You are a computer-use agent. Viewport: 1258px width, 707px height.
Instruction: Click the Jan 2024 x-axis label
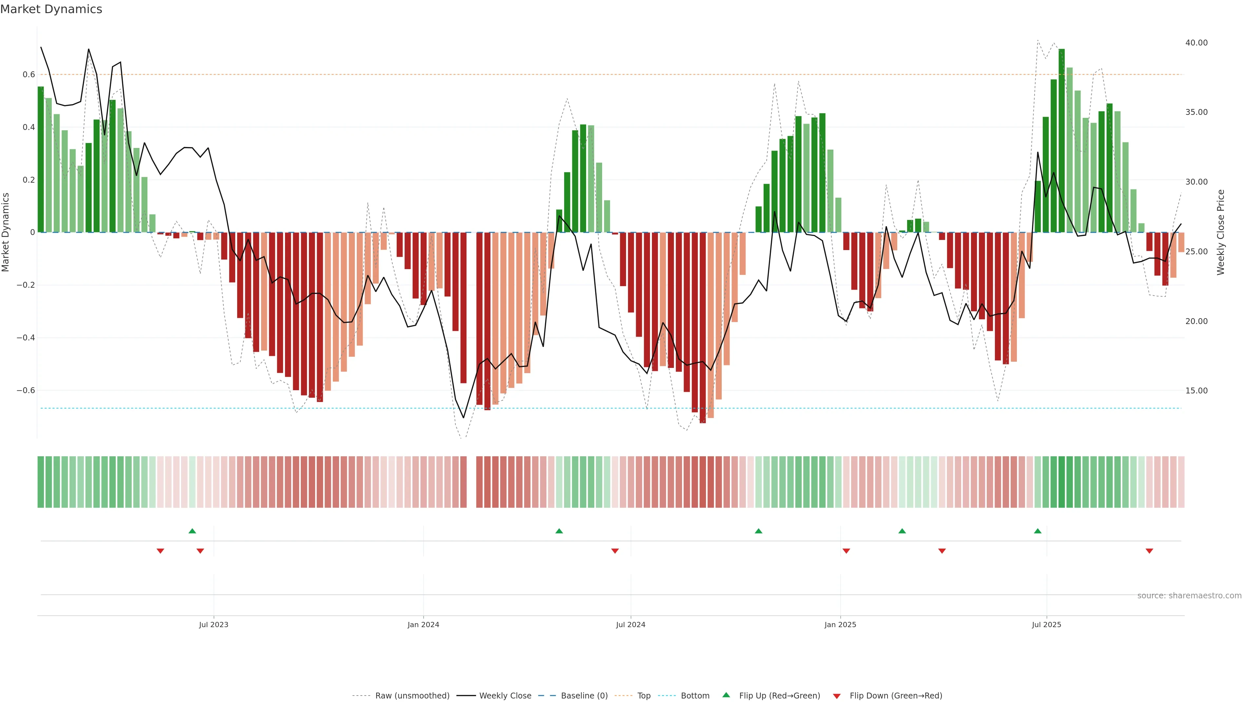(423, 625)
